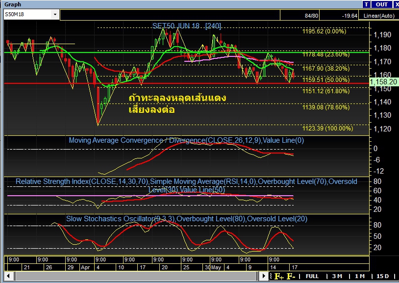Screen dimensions: 399x283
Task: Click the toolbar grip dots beside F+
Action: [271, 276]
